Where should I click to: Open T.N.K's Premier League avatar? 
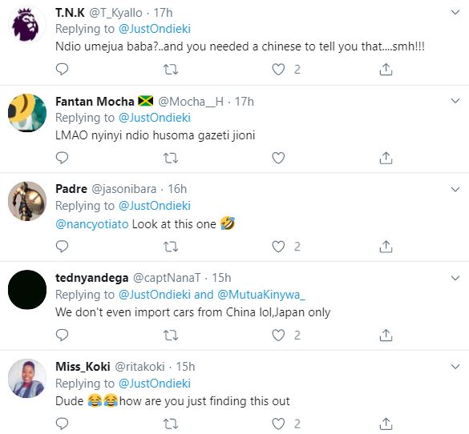click(x=27, y=24)
